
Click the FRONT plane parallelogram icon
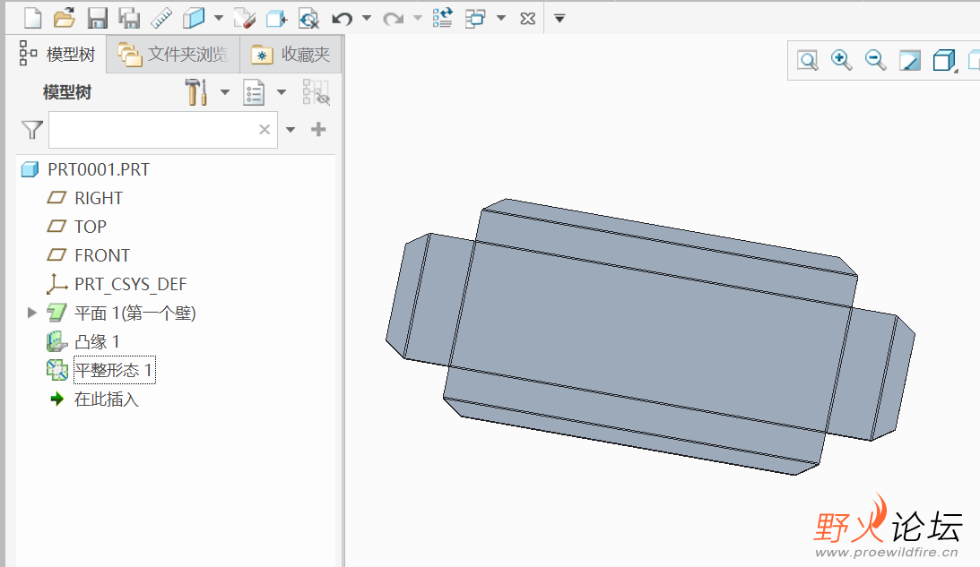click(56, 254)
